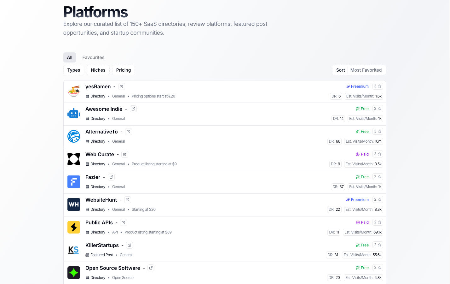This screenshot has width=450, height=284.
Task: Click 'Product listing starting at $89' text
Action: [x=148, y=232]
